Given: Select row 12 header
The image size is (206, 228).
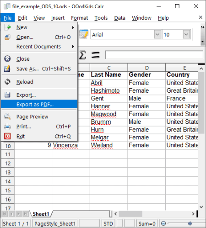Looking at the screenshot, I should [x=8, y=164].
